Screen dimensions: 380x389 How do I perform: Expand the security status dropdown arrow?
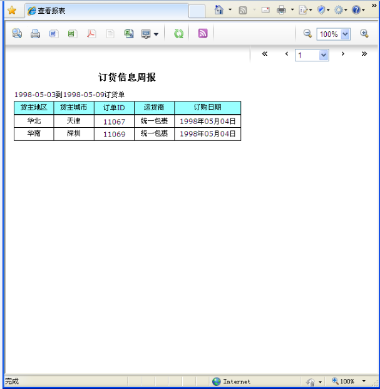pyautogui.click(x=320, y=382)
